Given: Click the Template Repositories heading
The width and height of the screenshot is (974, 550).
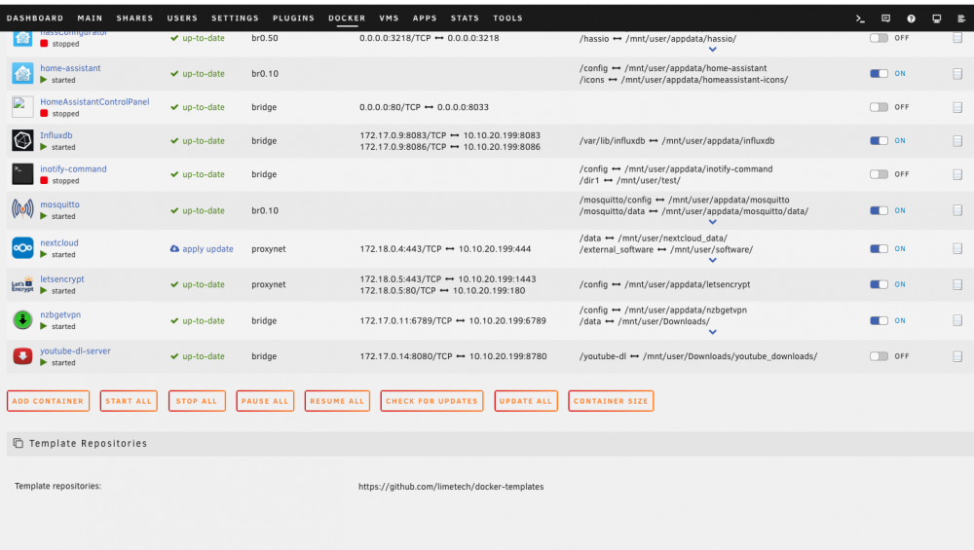Looking at the screenshot, I should 89,443.
